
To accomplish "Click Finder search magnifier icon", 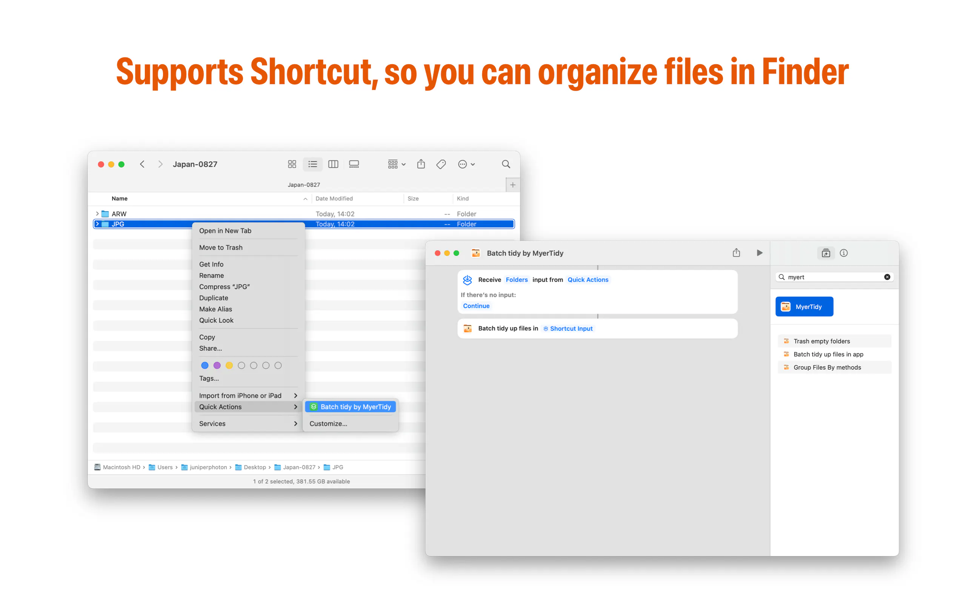I will (506, 164).
